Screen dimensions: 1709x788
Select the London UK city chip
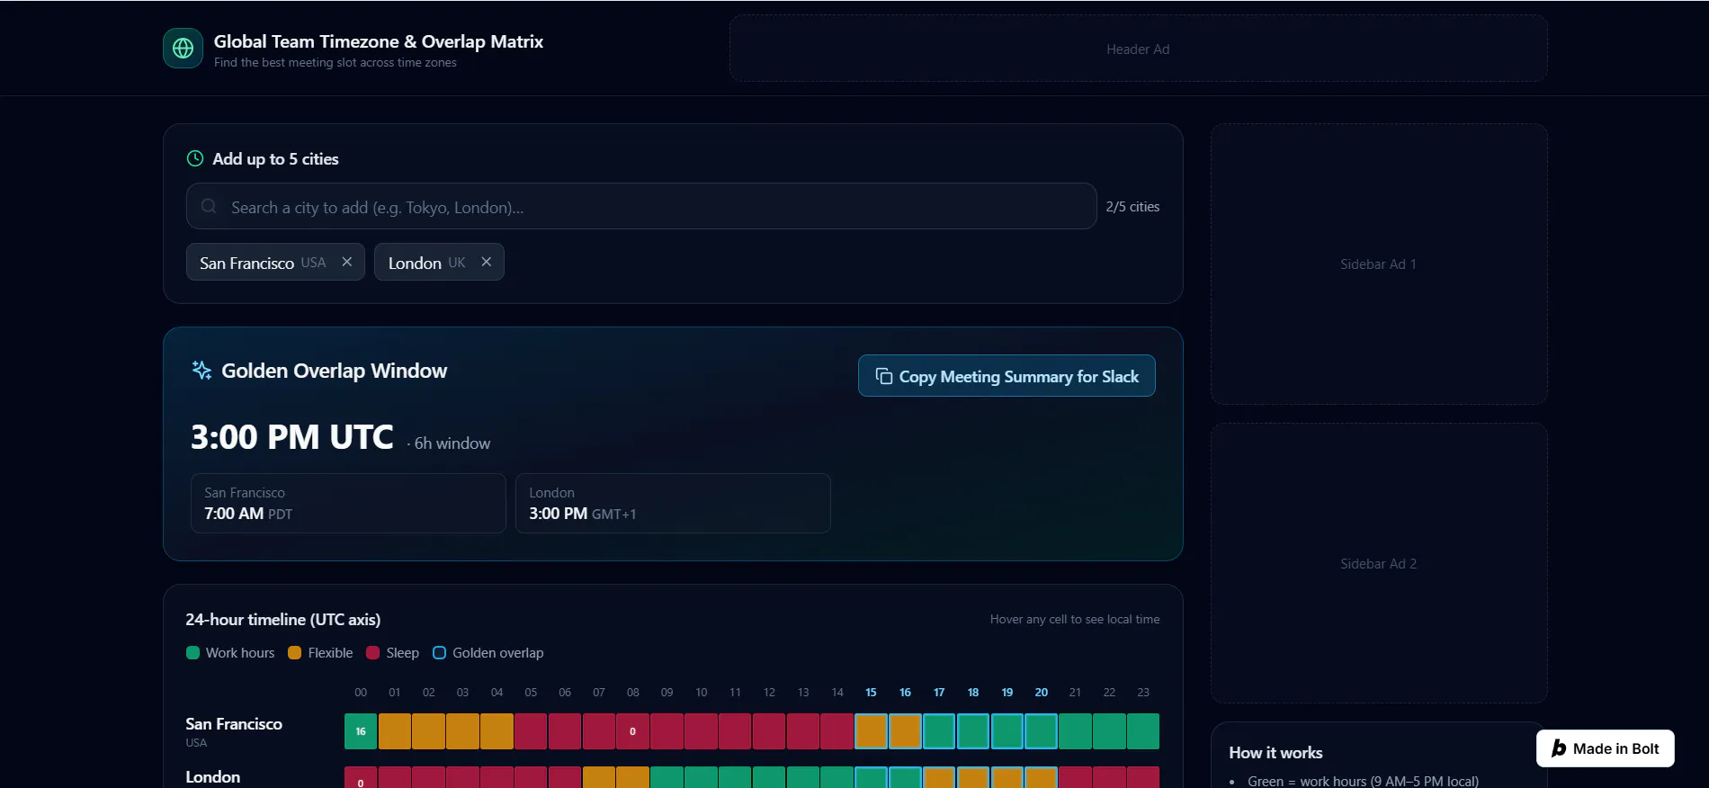[x=439, y=262]
